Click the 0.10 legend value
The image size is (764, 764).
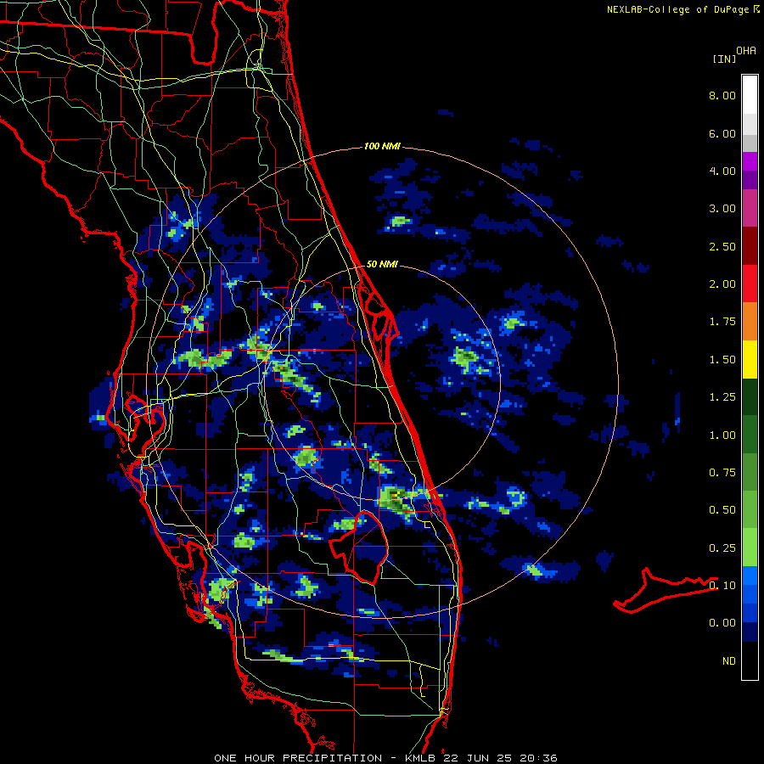click(722, 586)
